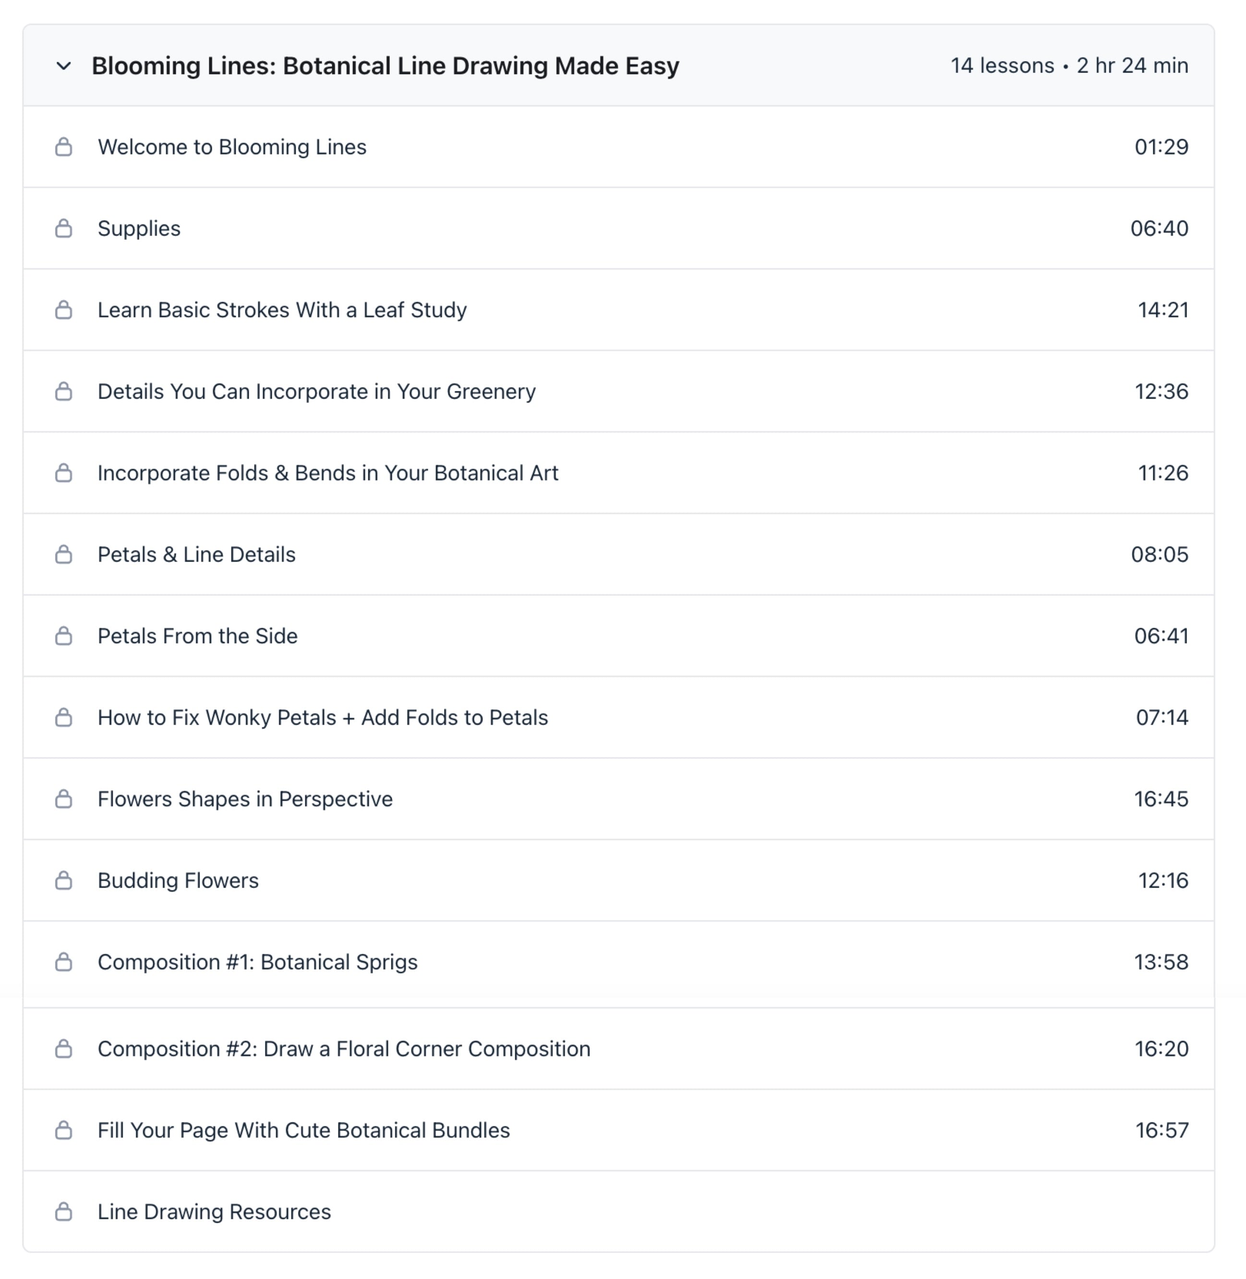
Task: Click lock icon beside Budding Flowers lesson
Action: pos(63,881)
